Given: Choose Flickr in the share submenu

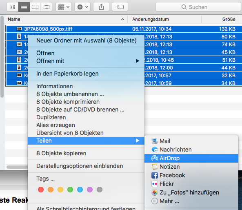Looking at the screenshot, I should tap(191, 184).
